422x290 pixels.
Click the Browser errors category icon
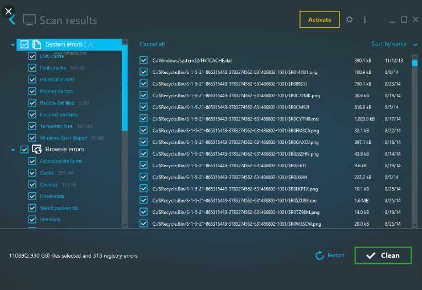(x=36, y=150)
